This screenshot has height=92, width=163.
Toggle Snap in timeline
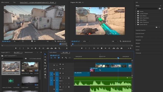click(55, 58)
